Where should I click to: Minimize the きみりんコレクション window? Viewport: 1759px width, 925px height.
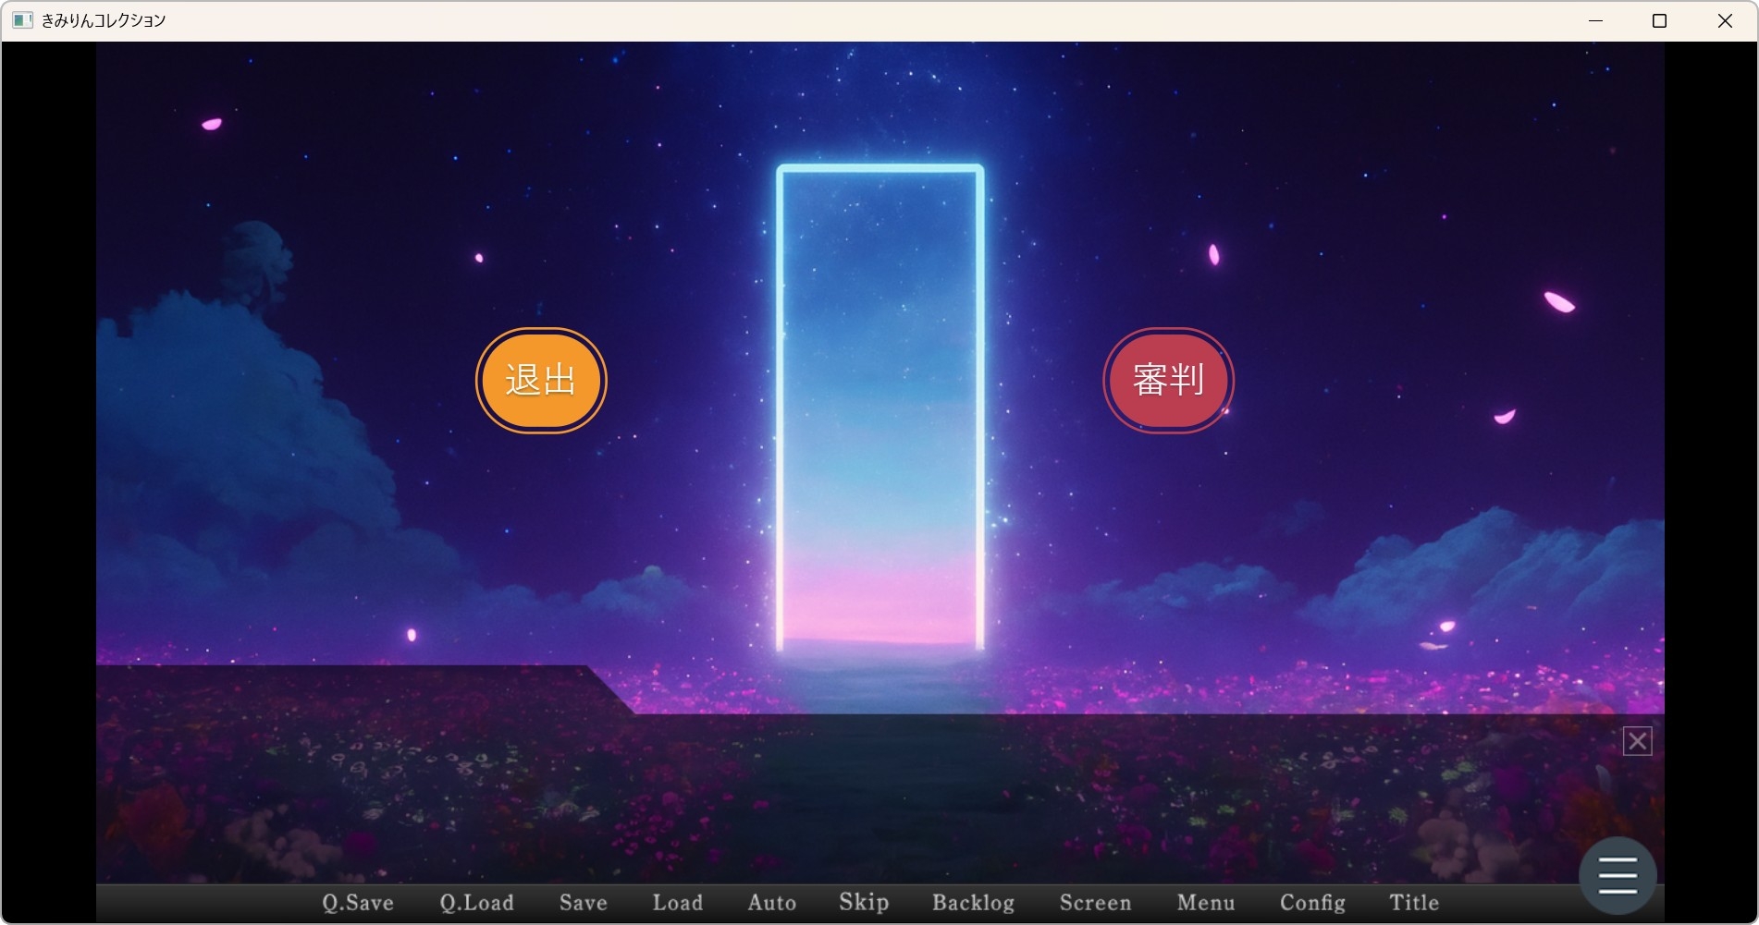[1595, 20]
